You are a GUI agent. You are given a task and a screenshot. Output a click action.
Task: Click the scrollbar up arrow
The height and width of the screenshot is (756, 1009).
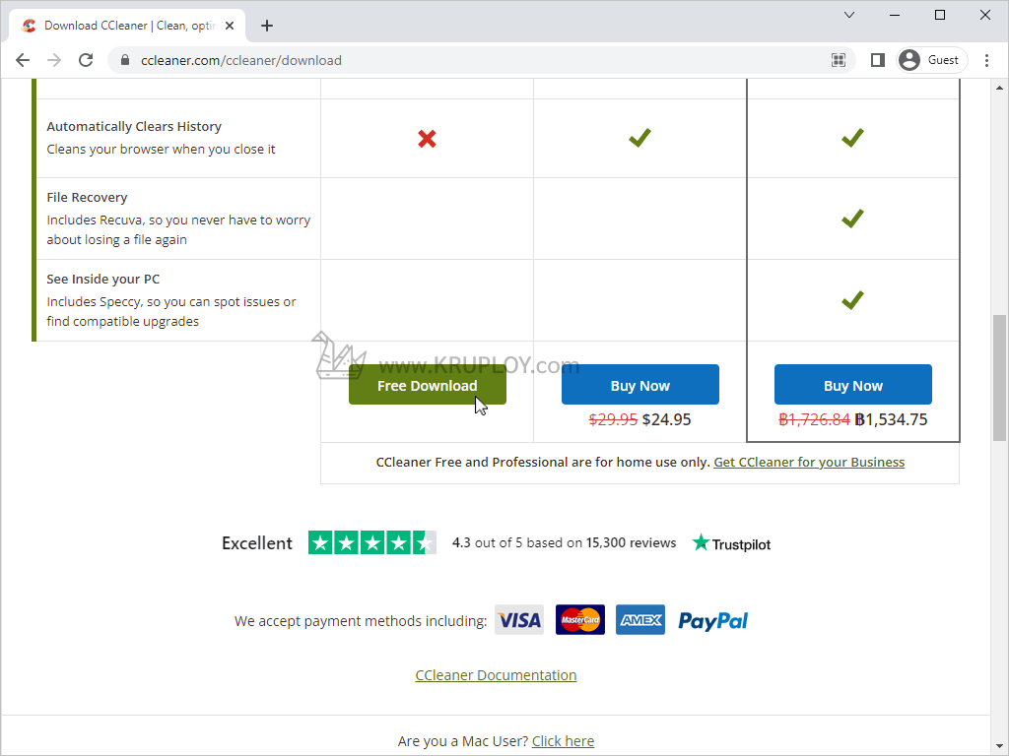[999, 88]
